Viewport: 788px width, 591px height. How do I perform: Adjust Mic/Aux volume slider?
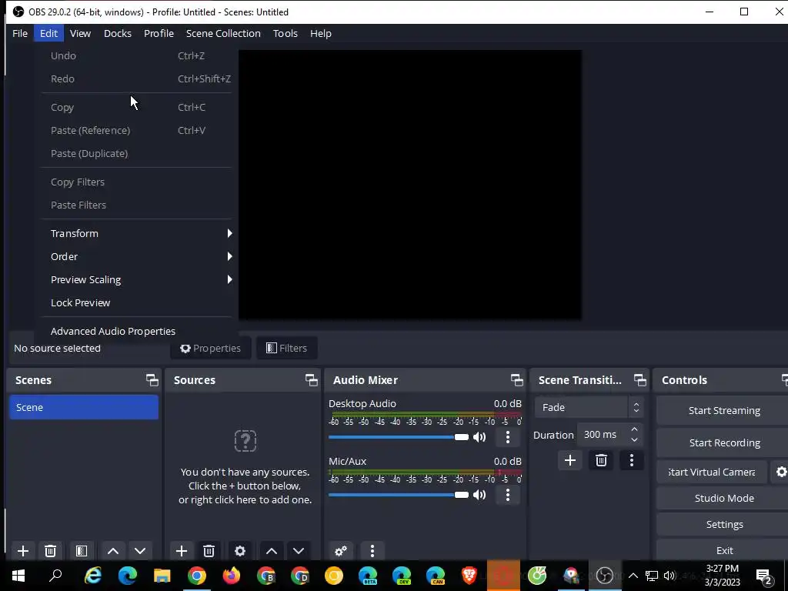pyautogui.click(x=398, y=495)
